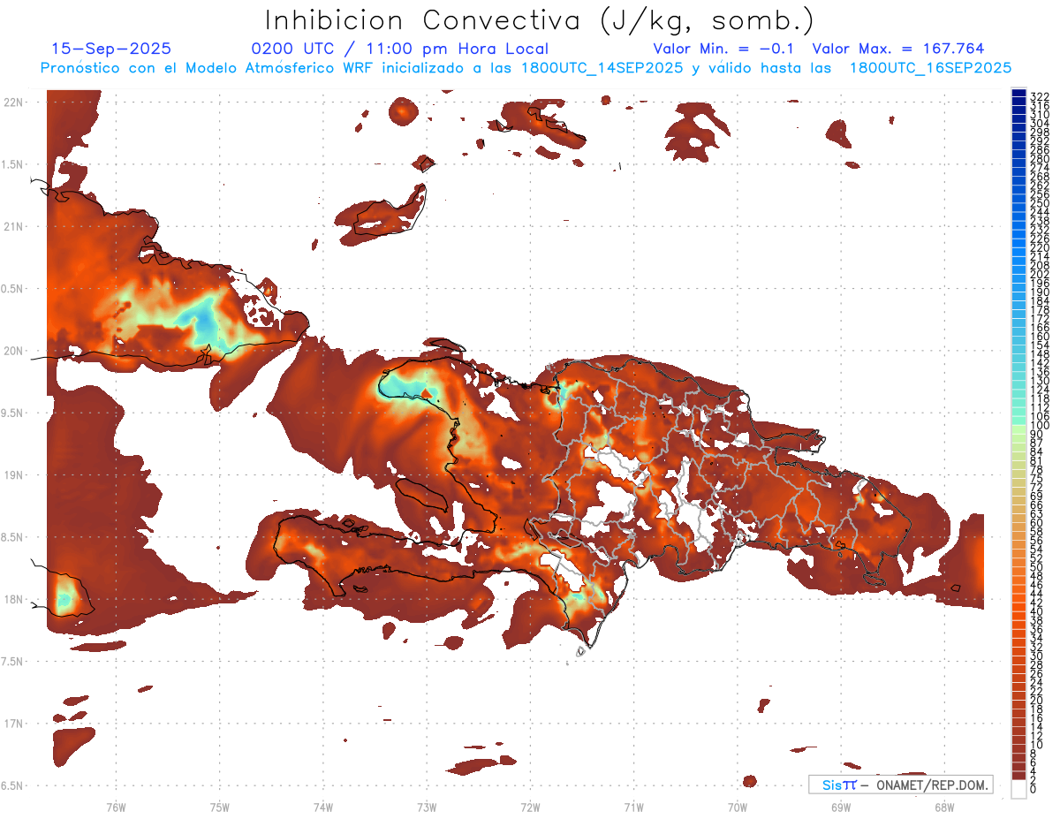Select the 'Valor Max. = 167.764' readout
Screen dimensions: 1060x819
pyautogui.click(x=897, y=49)
